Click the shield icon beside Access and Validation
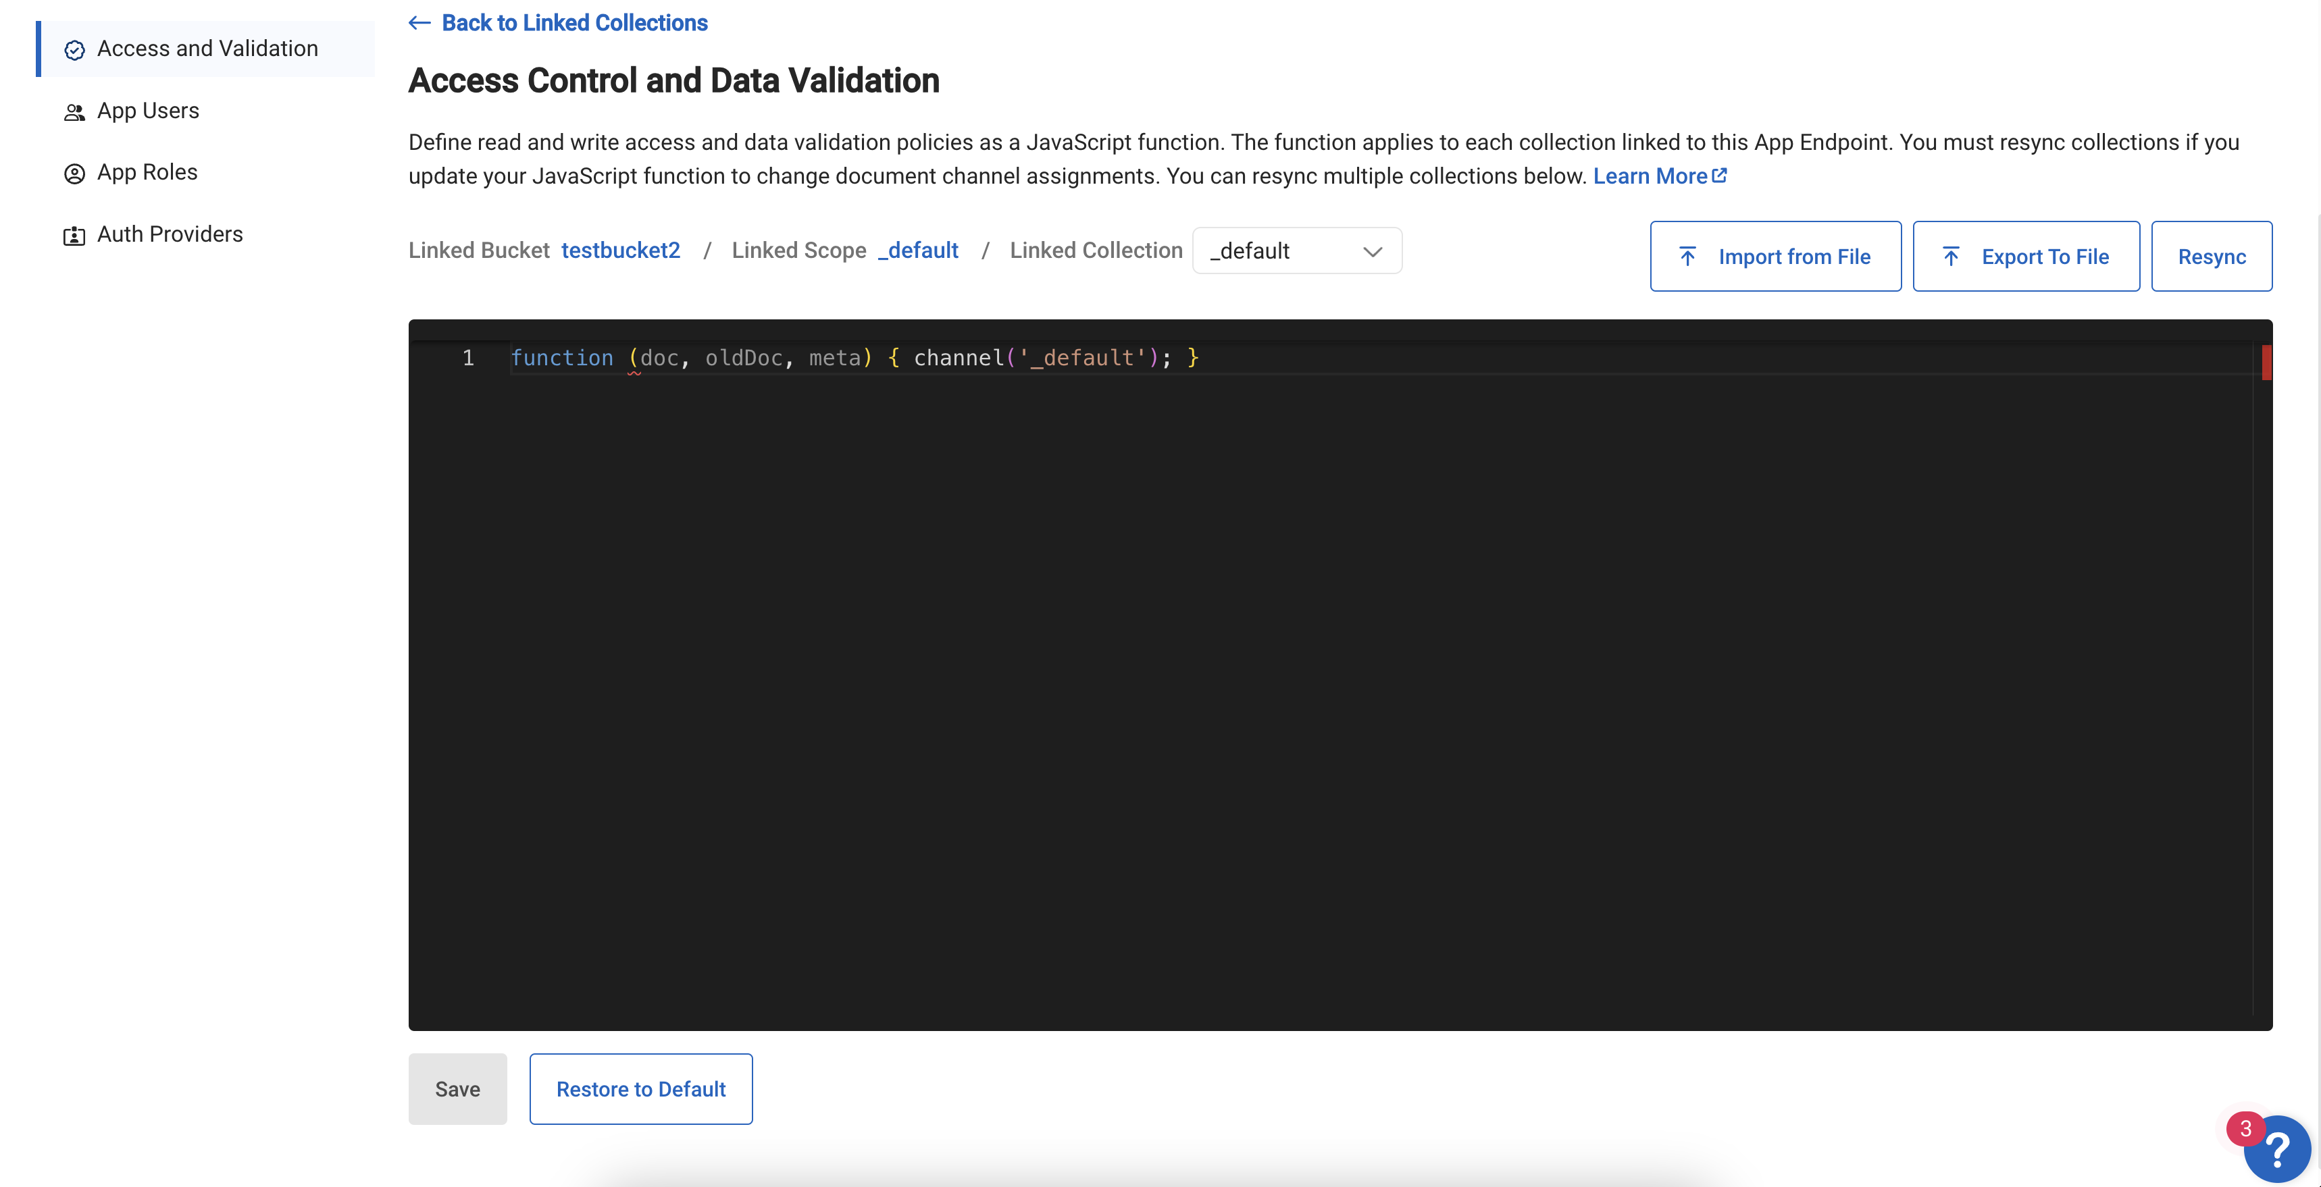This screenshot has height=1187, width=2321. [74, 51]
